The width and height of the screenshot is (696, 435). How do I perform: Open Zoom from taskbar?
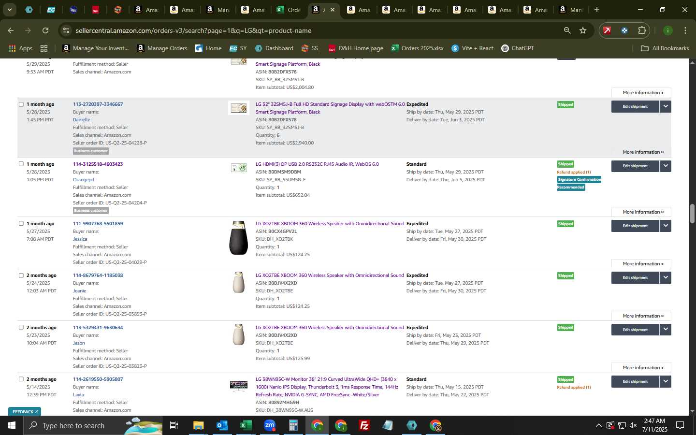[269, 425]
